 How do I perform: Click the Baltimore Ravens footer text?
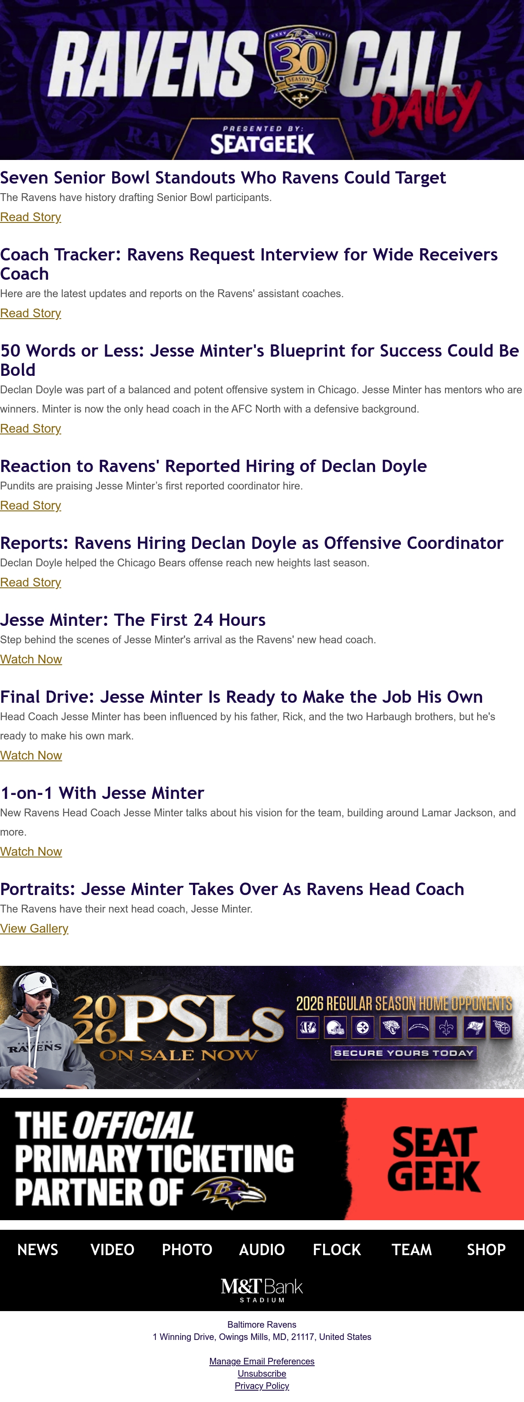coord(262,1325)
